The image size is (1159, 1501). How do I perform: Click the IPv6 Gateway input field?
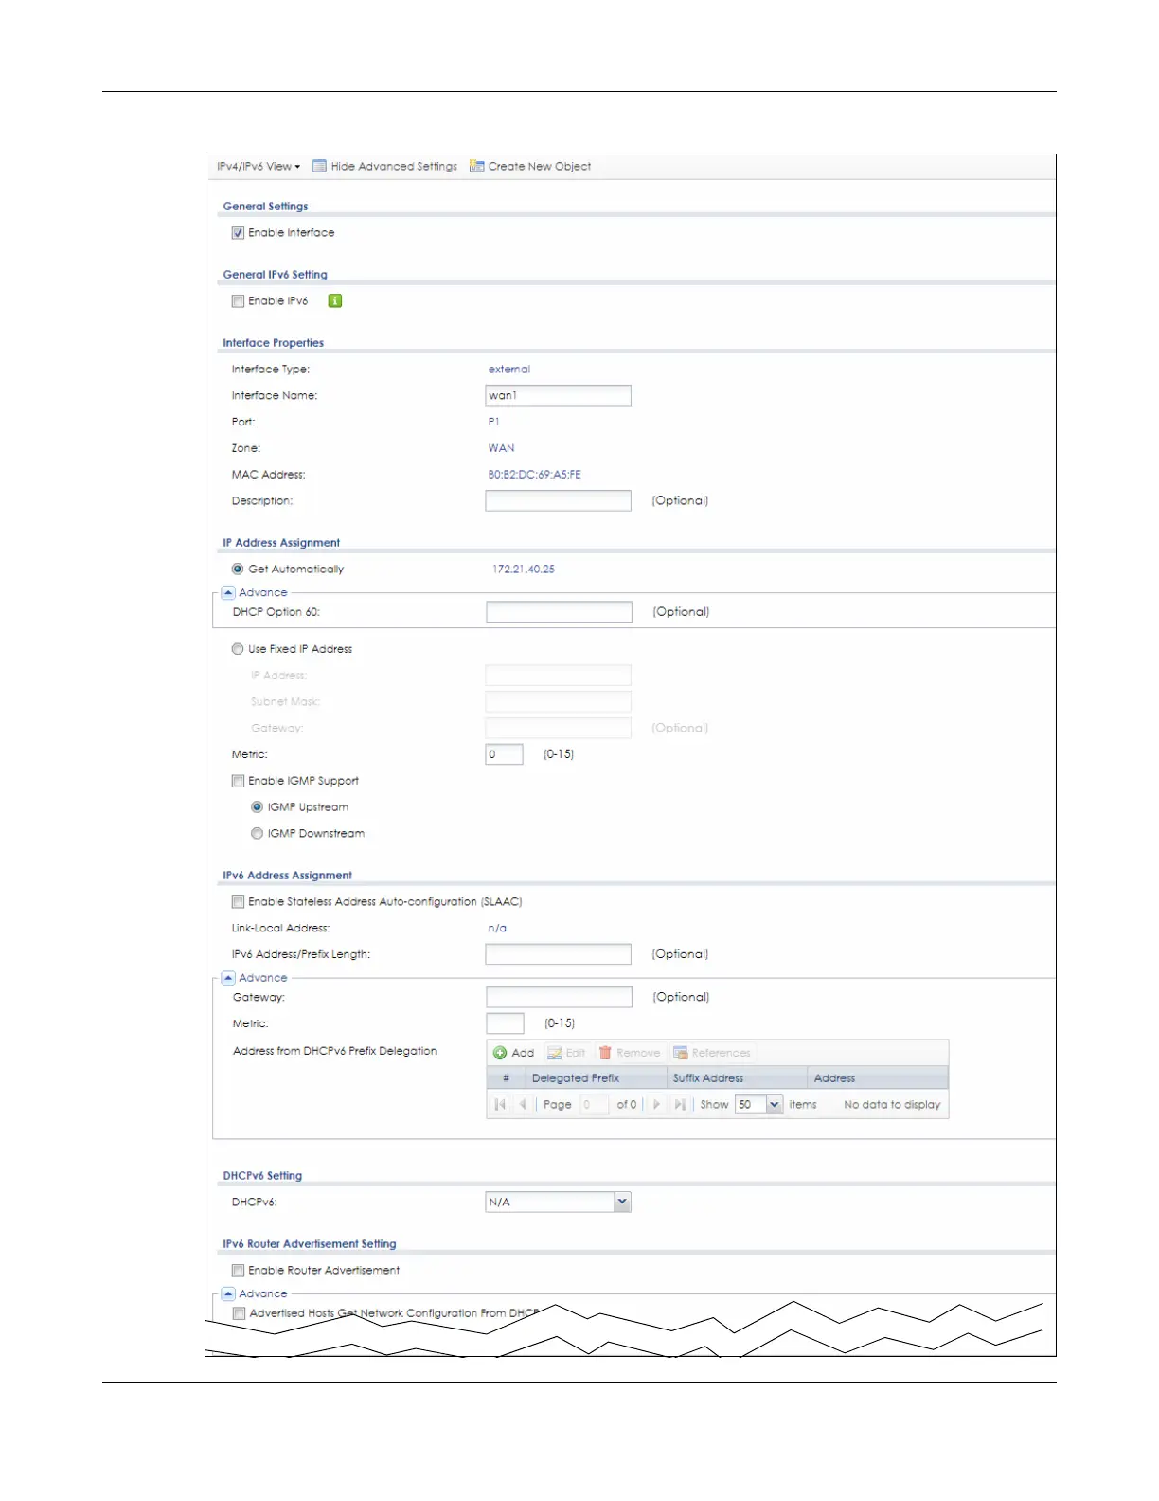click(560, 997)
